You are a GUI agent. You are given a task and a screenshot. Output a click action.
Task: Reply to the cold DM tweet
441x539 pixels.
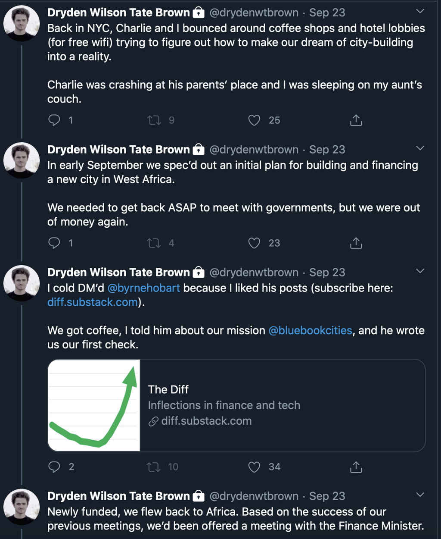point(54,467)
